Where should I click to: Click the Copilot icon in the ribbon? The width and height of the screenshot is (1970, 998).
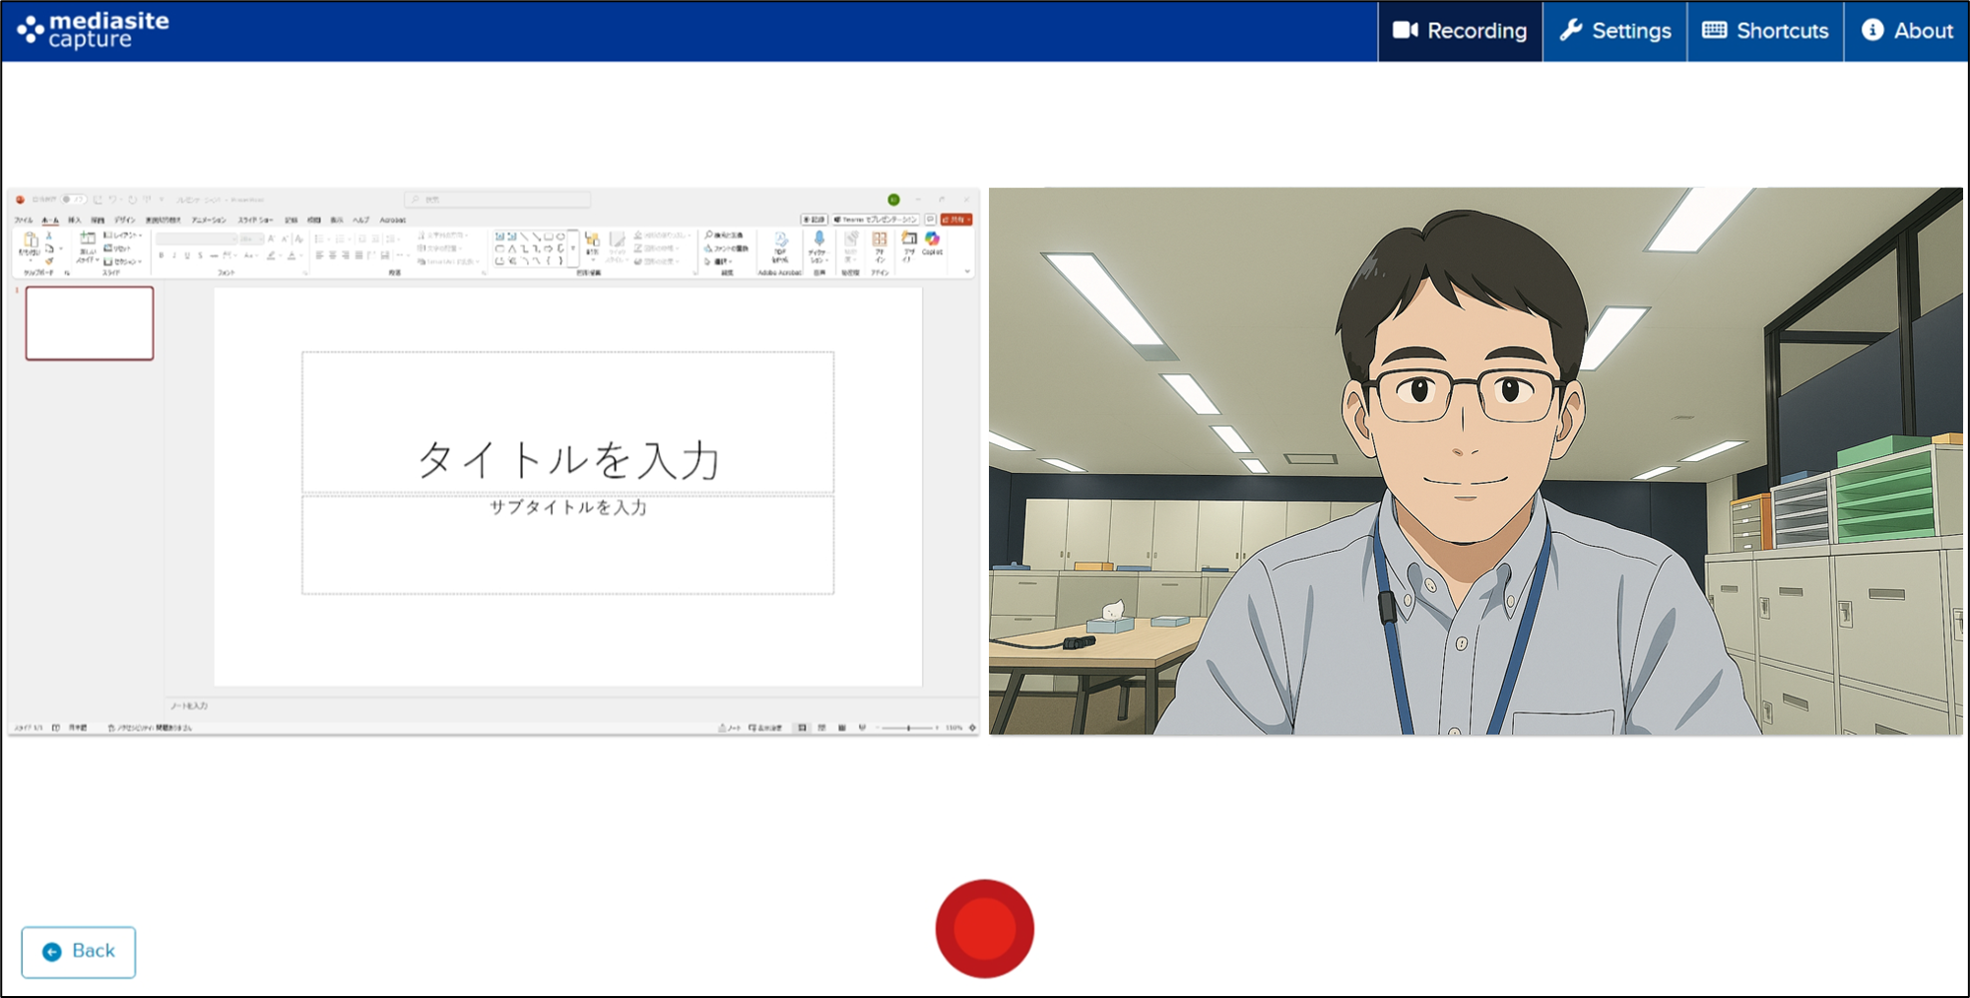click(932, 239)
